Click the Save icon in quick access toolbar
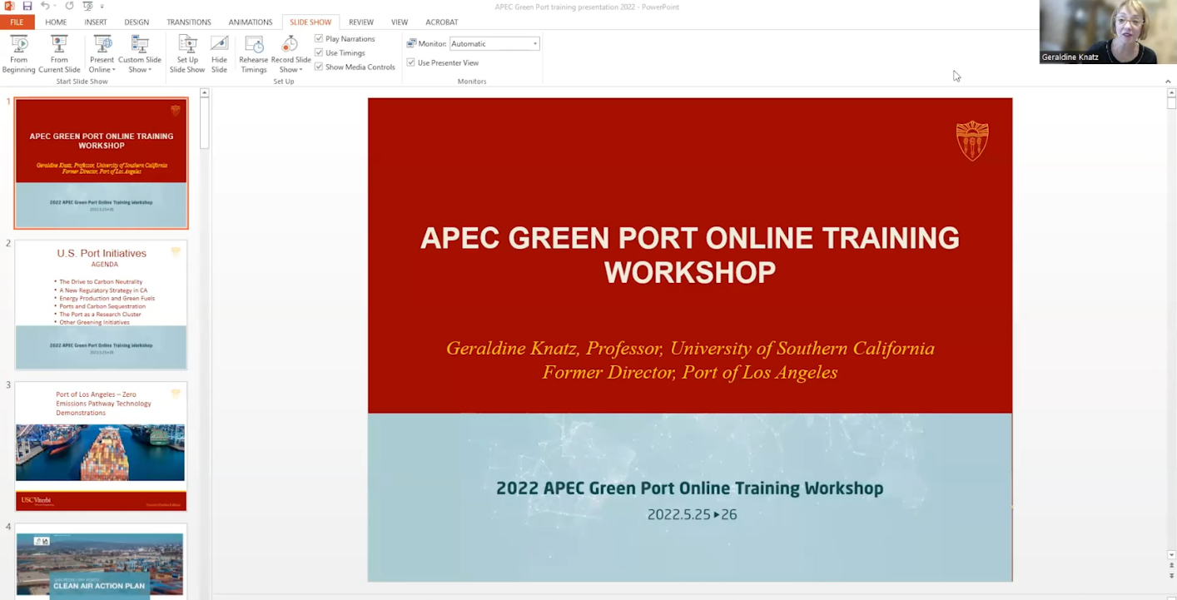1177x600 pixels. [27, 6]
